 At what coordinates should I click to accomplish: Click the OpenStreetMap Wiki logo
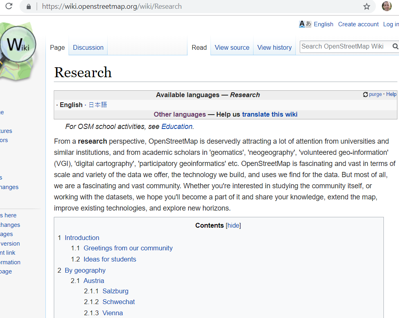[18, 52]
